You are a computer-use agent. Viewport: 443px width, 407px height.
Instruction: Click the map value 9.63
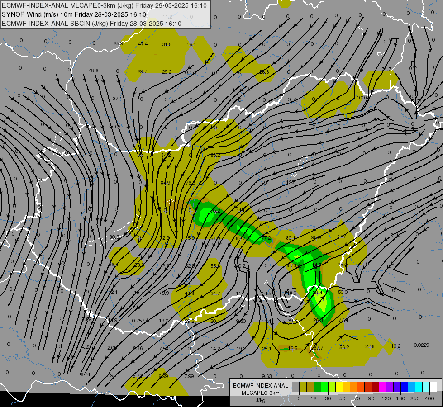[267, 376]
